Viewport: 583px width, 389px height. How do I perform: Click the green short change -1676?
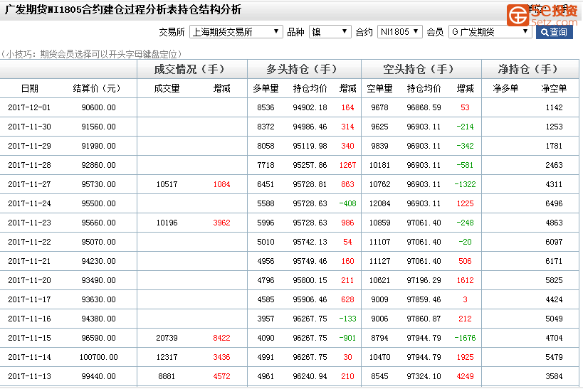(465, 338)
